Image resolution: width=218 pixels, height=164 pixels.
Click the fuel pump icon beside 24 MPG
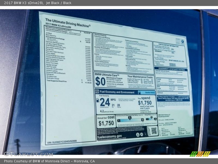(97, 100)
